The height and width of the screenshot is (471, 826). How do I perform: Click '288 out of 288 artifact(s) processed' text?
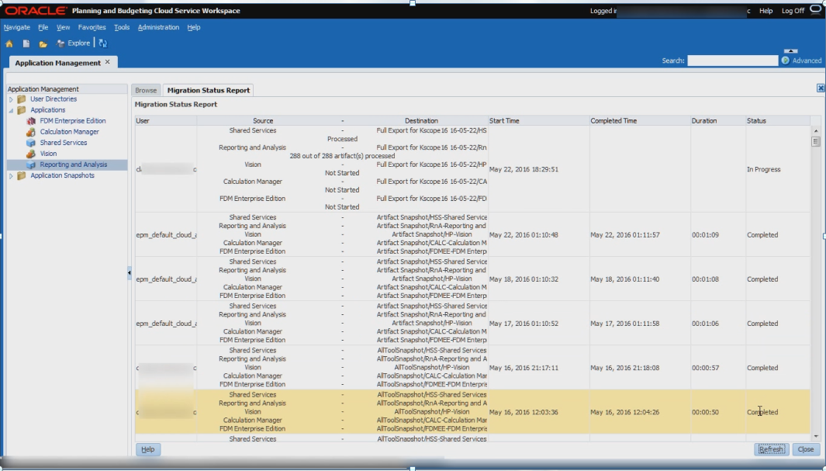point(342,156)
